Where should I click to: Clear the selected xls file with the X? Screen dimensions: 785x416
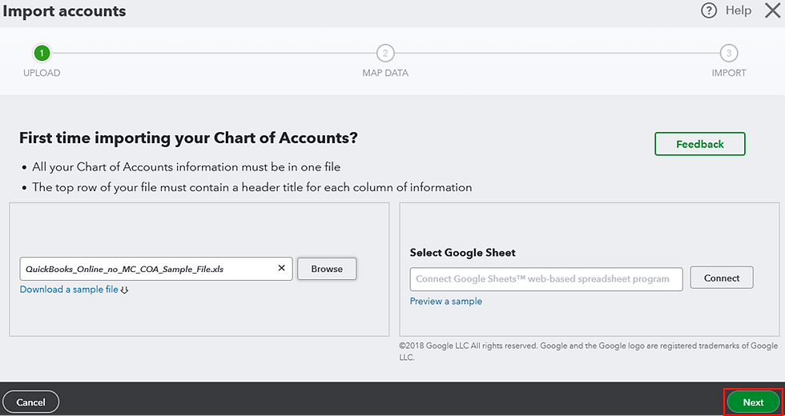click(x=281, y=269)
